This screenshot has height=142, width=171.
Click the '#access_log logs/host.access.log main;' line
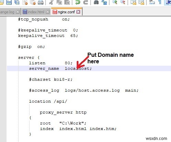(84, 90)
